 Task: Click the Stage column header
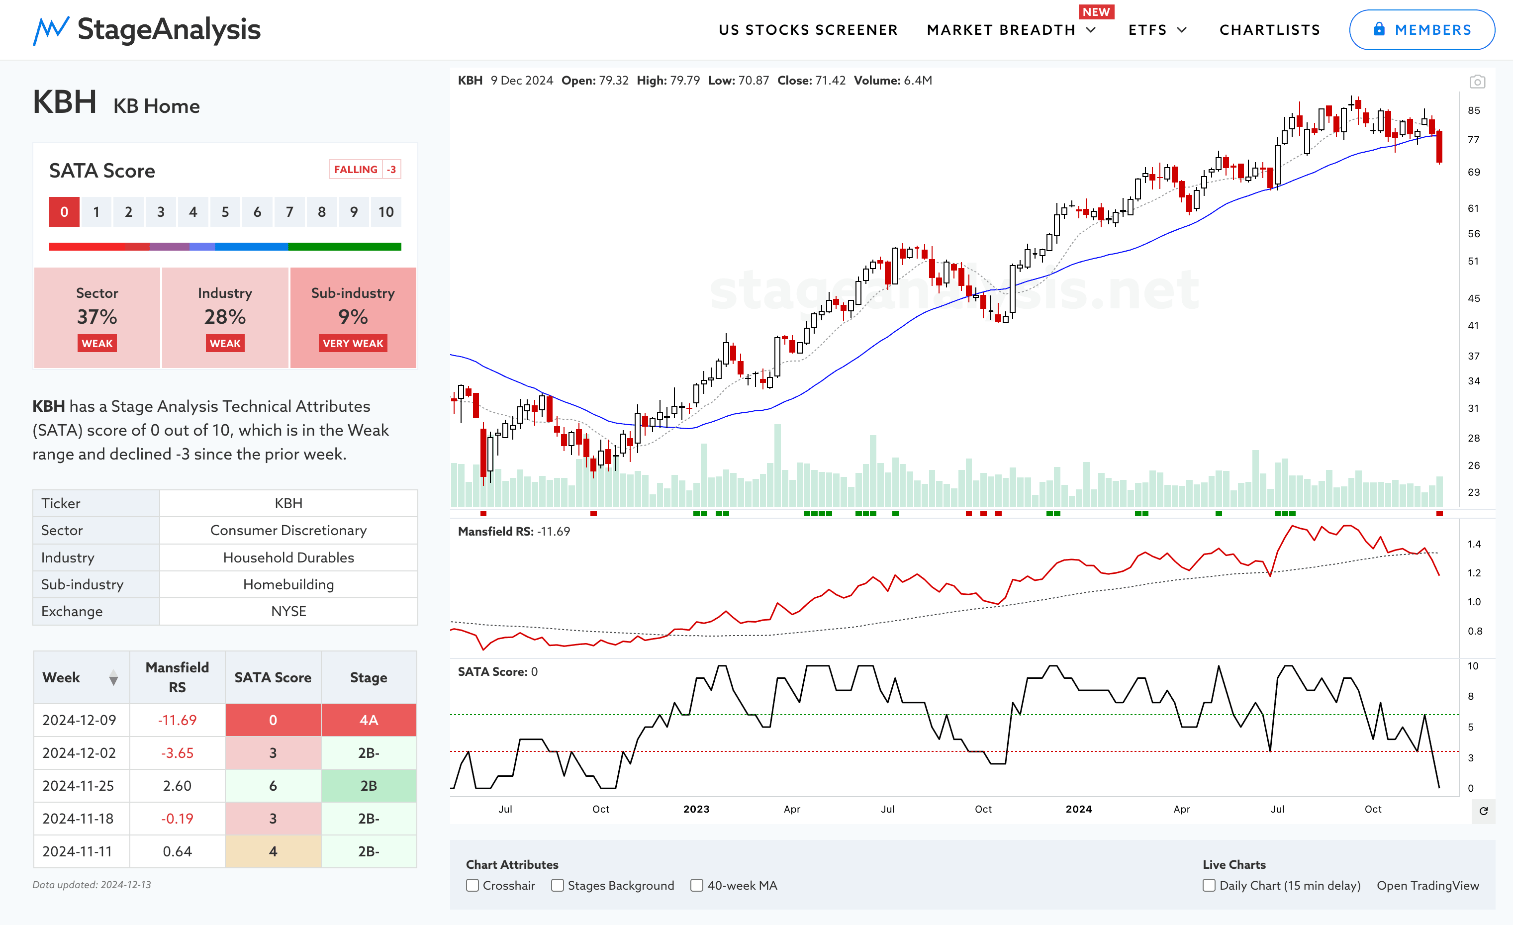369,677
